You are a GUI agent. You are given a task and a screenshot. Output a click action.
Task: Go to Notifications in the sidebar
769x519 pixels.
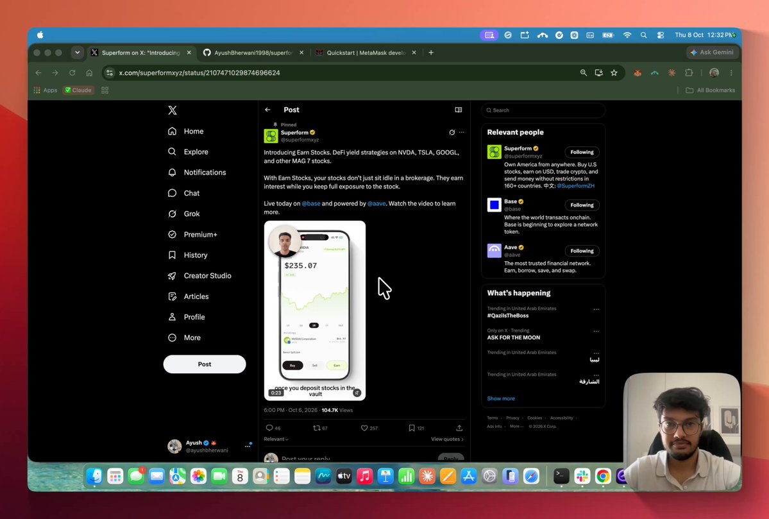[x=197, y=173]
